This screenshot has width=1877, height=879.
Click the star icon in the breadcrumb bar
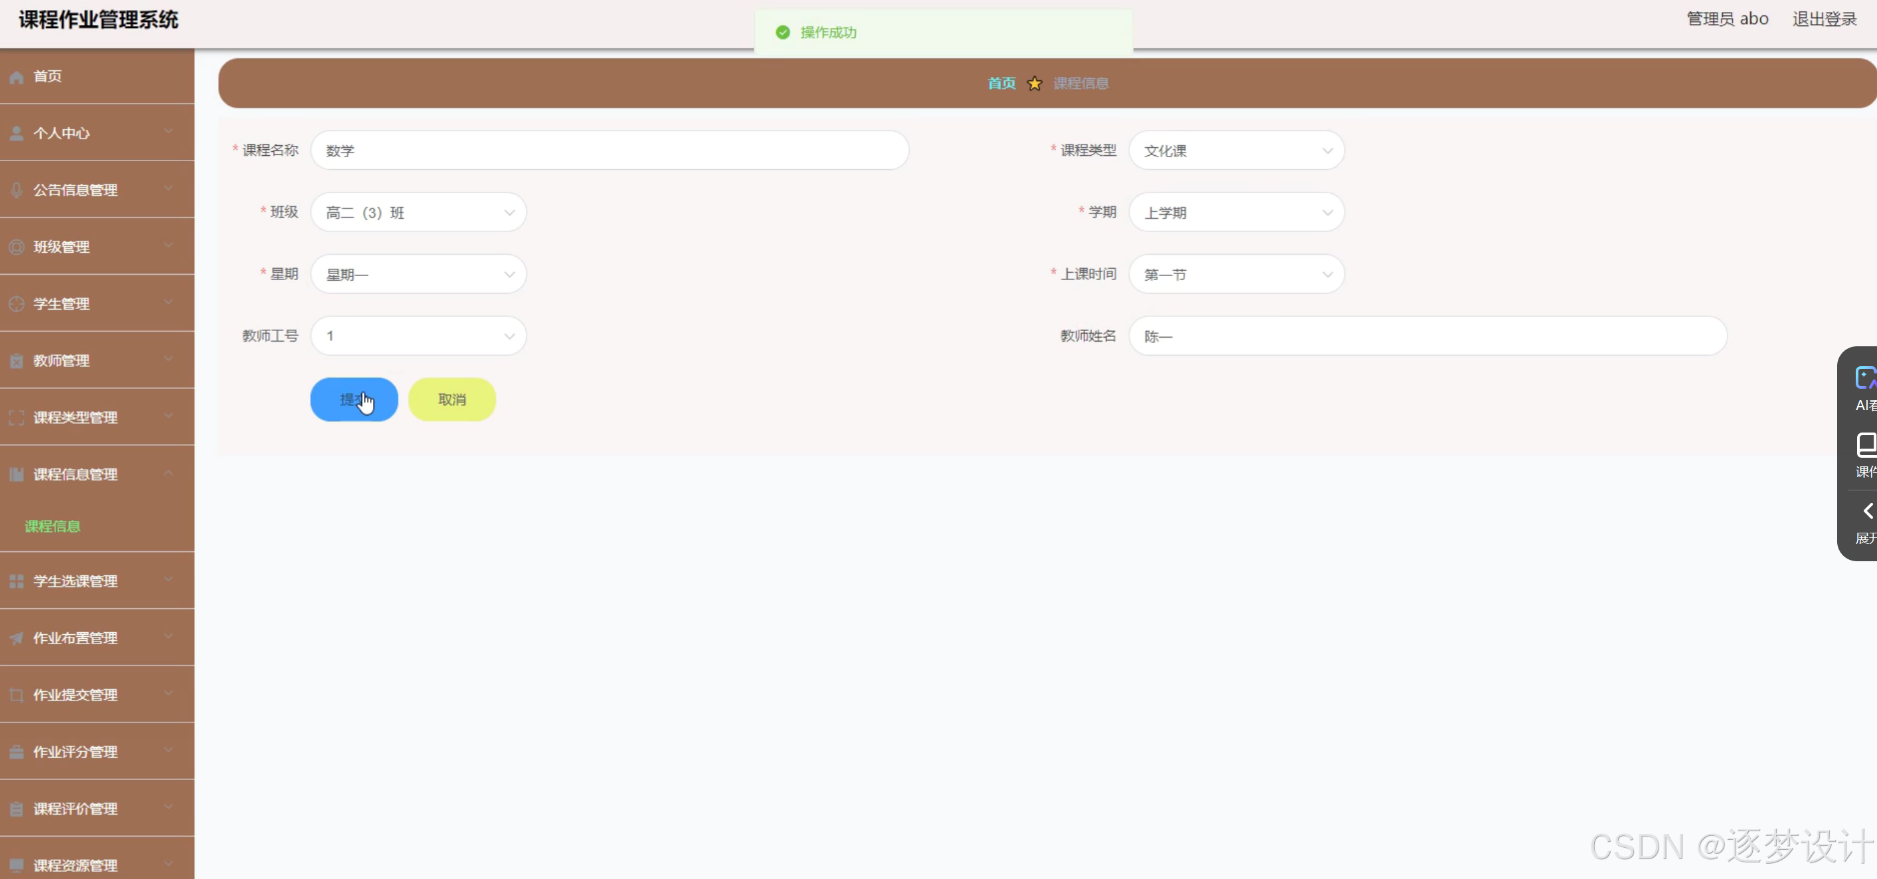pyautogui.click(x=1034, y=84)
